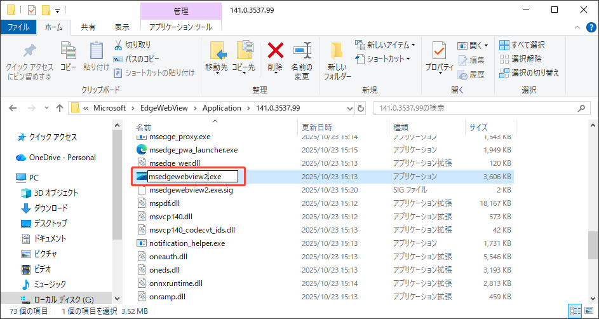599x319 pixels.
Task: Click the Paste (貼り付け) ribbon icon
Action: (97, 51)
